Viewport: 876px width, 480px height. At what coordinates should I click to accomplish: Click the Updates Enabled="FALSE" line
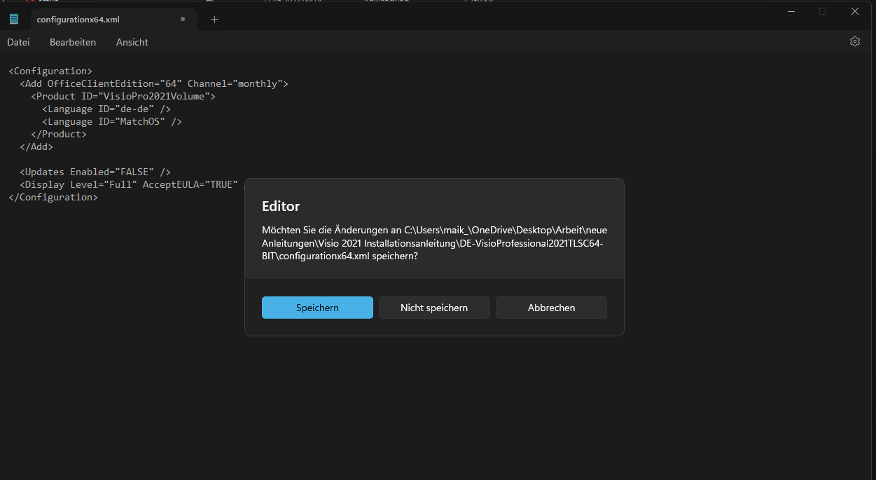(95, 172)
